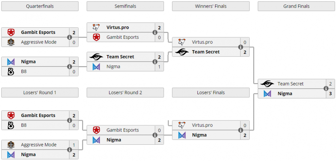Click info icon for Virtus.pro vs Gambit semifinal

155,33
